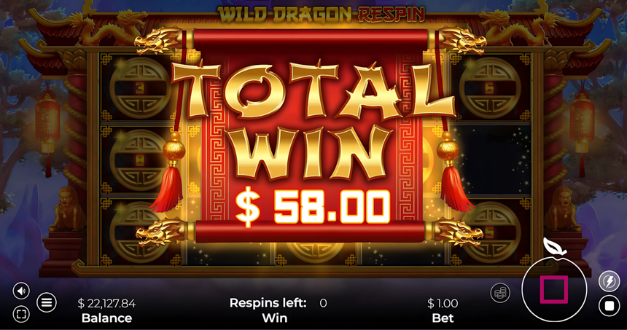The width and height of the screenshot is (627, 330).
Task: Enable turbo mode lightning icon
Action: point(609,281)
